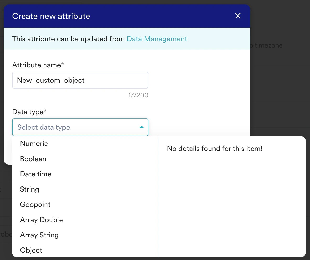Pick the Date time data type option
Viewport: 310px width, 260px height.
[36, 174]
